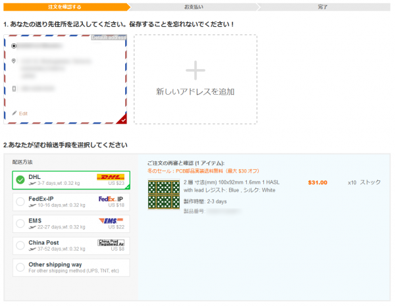
Task: Select the Other shipping way radio option
Action: tap(20, 267)
